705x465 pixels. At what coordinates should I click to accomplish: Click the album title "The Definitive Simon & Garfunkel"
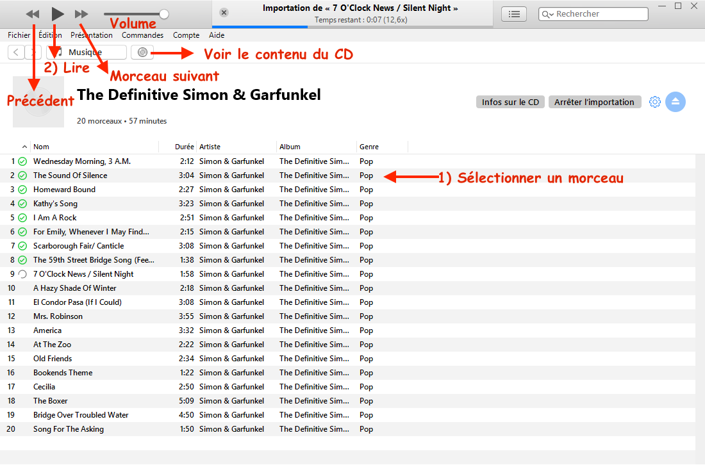point(199,95)
